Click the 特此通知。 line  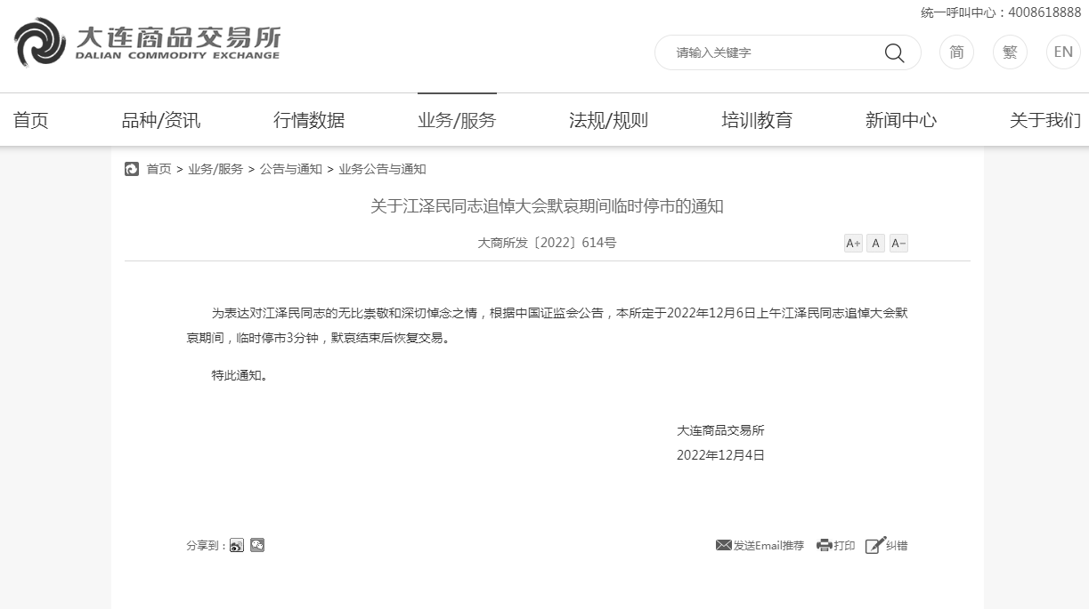[x=240, y=375]
